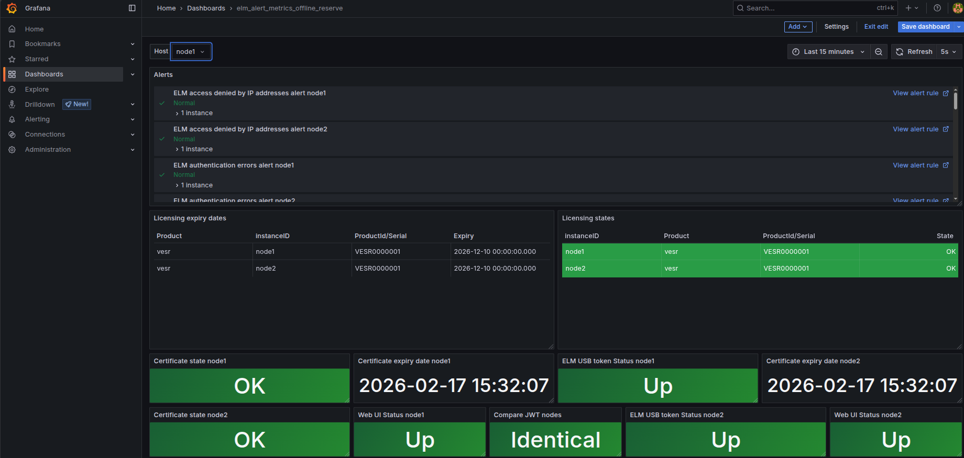Open Administration in the sidebar
964x458 pixels.
[x=48, y=150]
